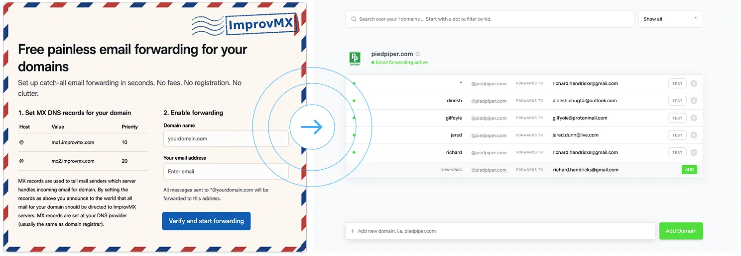Open the Show all dropdown
Viewport: 741px width, 256px height.
pos(670,19)
